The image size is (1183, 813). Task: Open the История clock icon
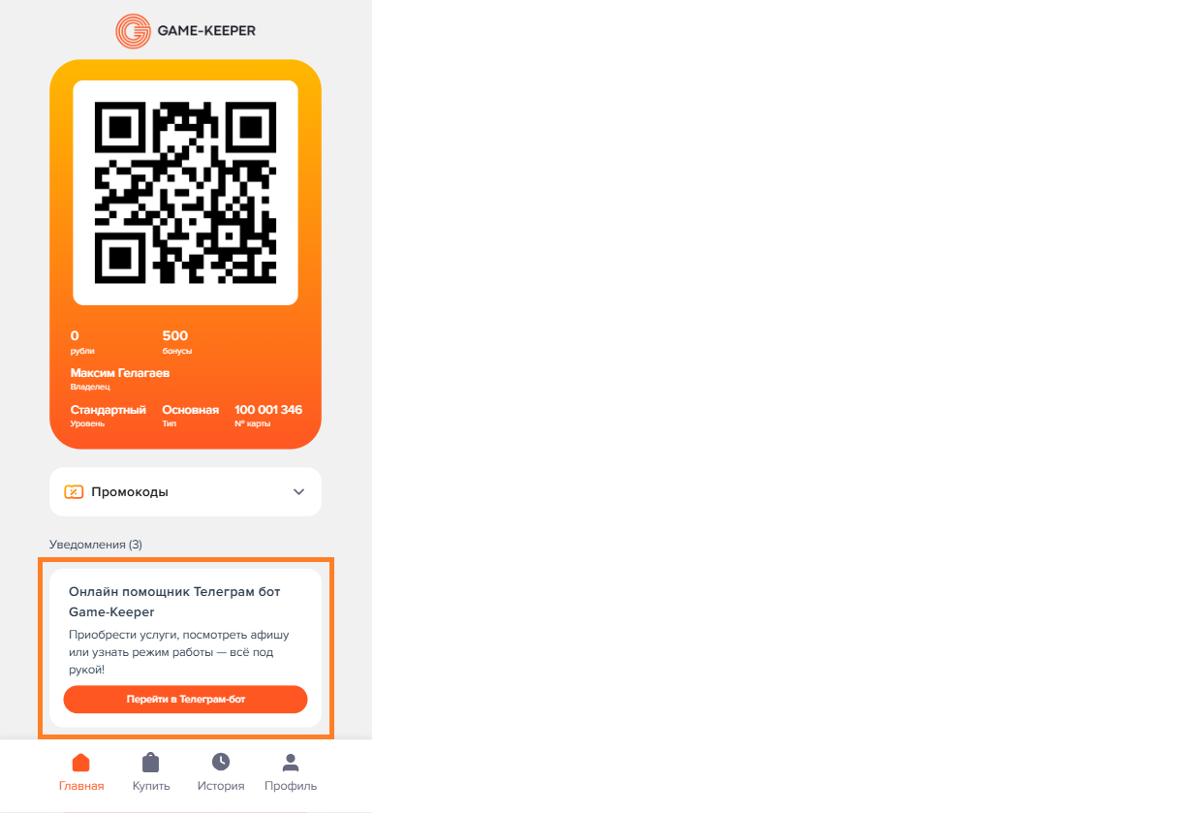[221, 762]
